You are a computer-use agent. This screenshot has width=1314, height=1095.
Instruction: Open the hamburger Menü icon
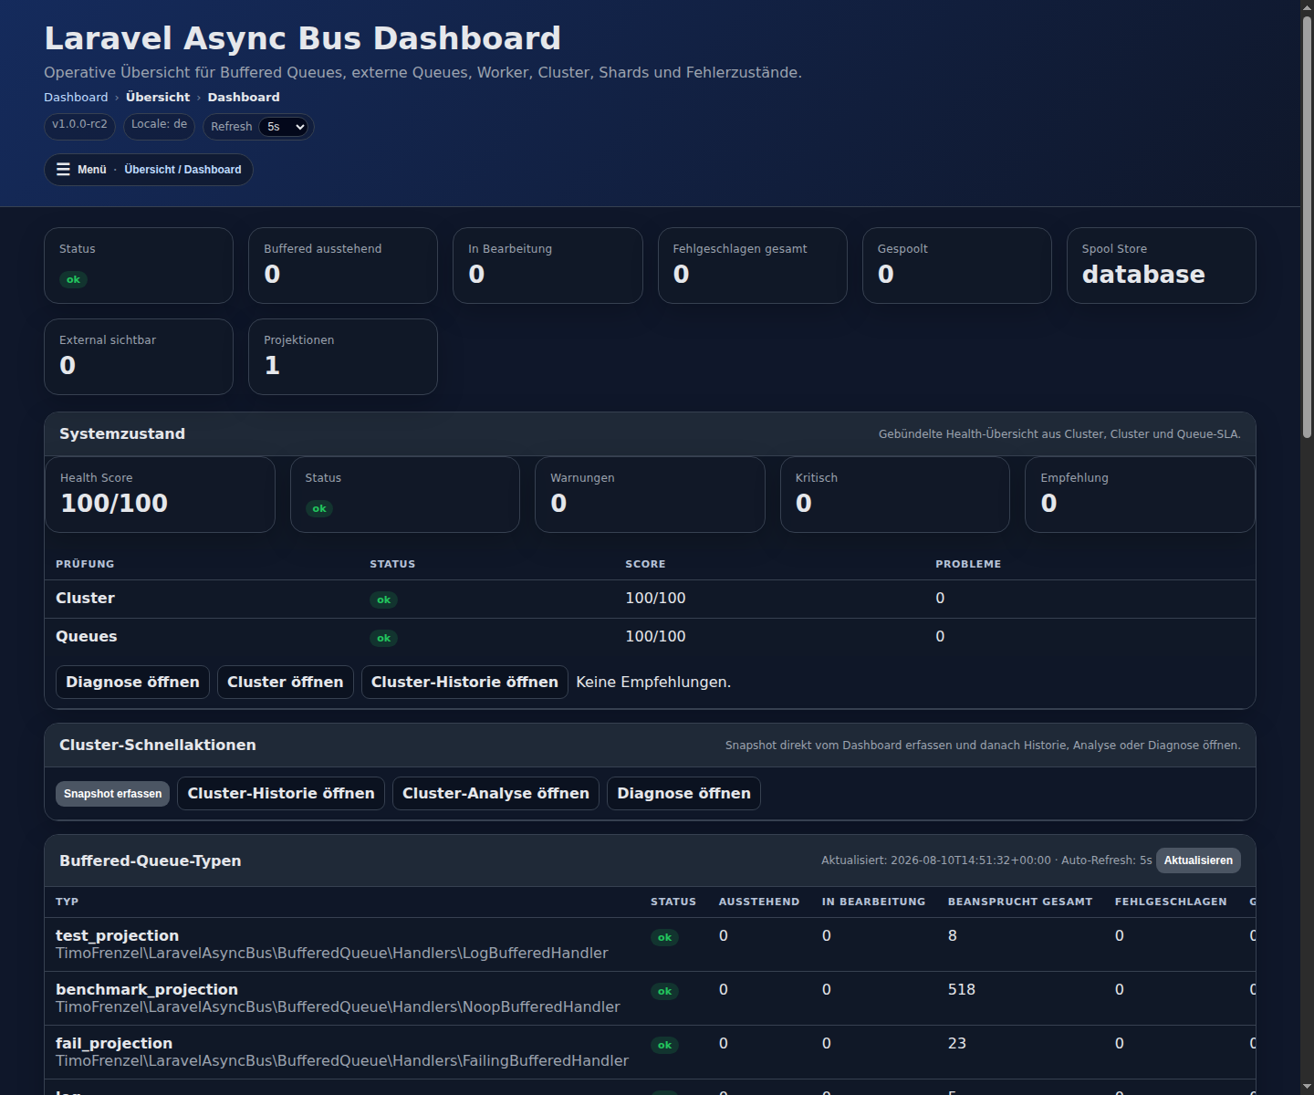point(63,170)
